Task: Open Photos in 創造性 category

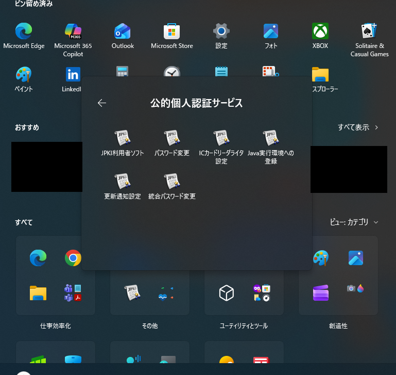Action: (x=356, y=258)
